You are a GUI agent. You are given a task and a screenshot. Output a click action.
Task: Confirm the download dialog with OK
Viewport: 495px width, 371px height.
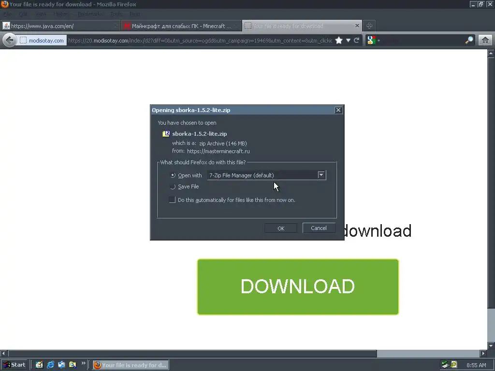[x=281, y=228]
